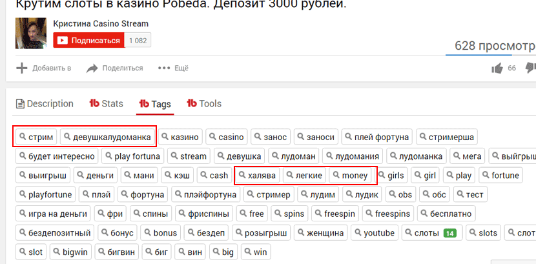Screen dimensions: 536x264
Task: Select the Tags tab
Action: [x=155, y=104]
